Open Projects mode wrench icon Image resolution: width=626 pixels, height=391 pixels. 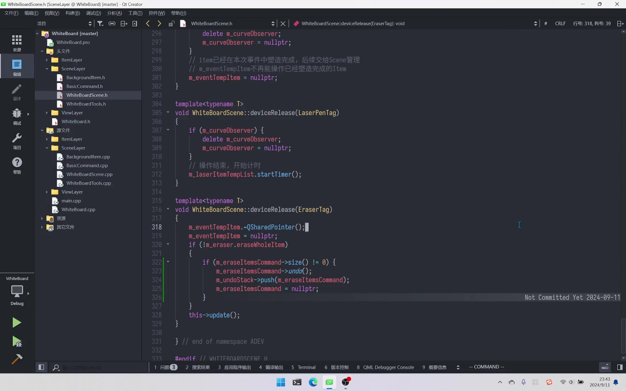17,141
